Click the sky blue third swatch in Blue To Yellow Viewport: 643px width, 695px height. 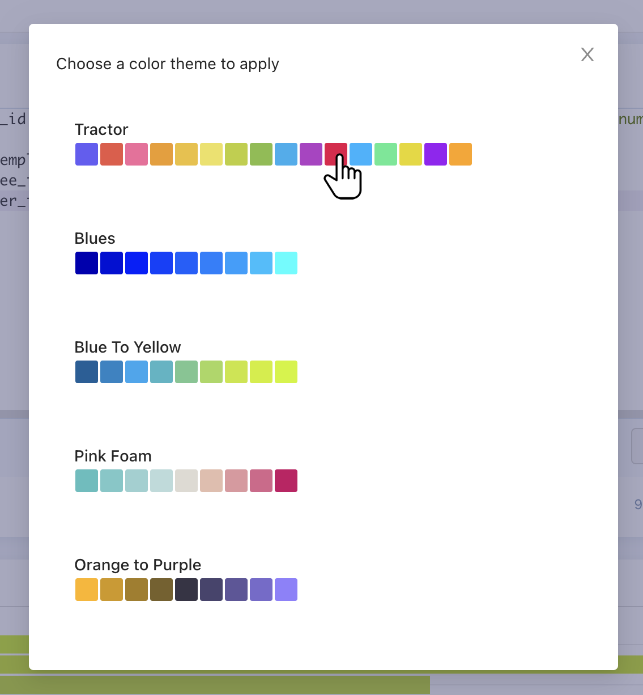click(136, 371)
